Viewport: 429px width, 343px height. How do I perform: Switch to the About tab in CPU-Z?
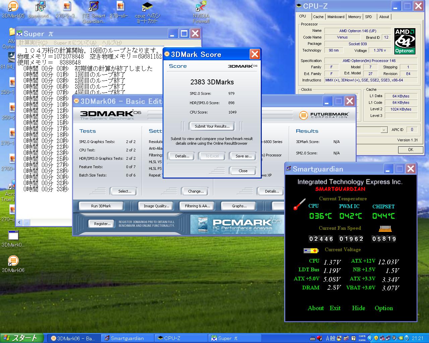click(x=384, y=17)
